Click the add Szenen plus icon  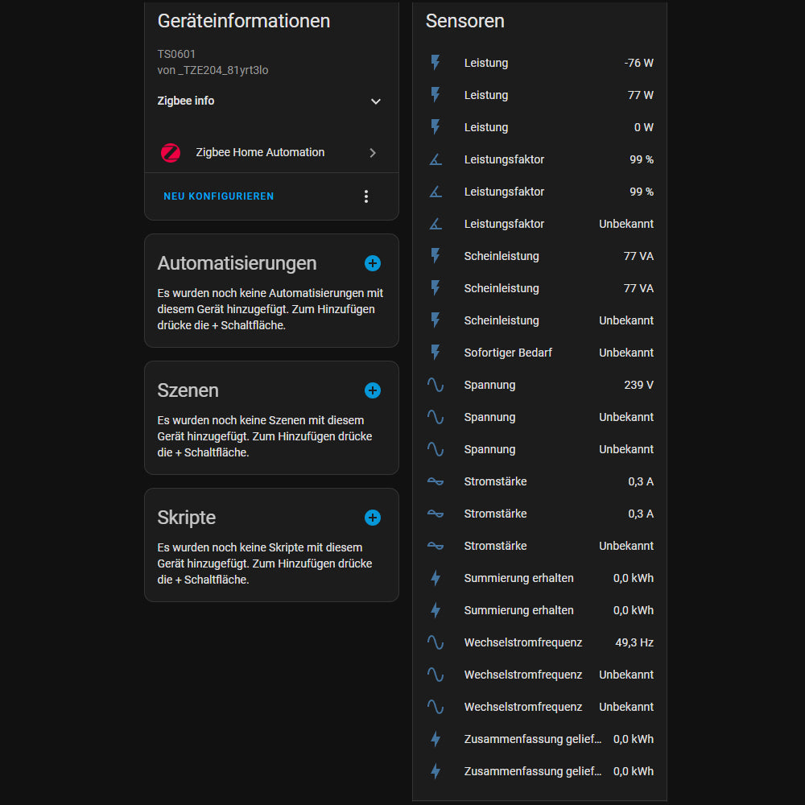click(373, 390)
